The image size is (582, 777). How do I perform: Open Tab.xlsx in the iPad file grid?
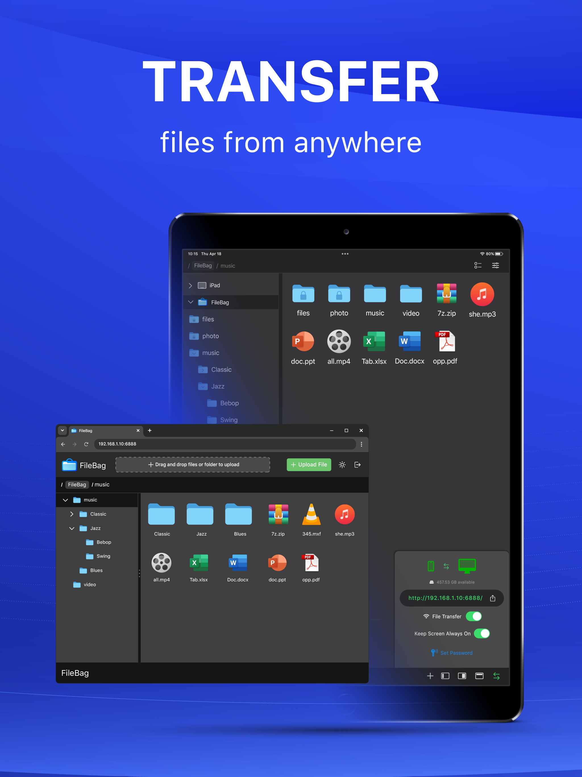(x=374, y=348)
